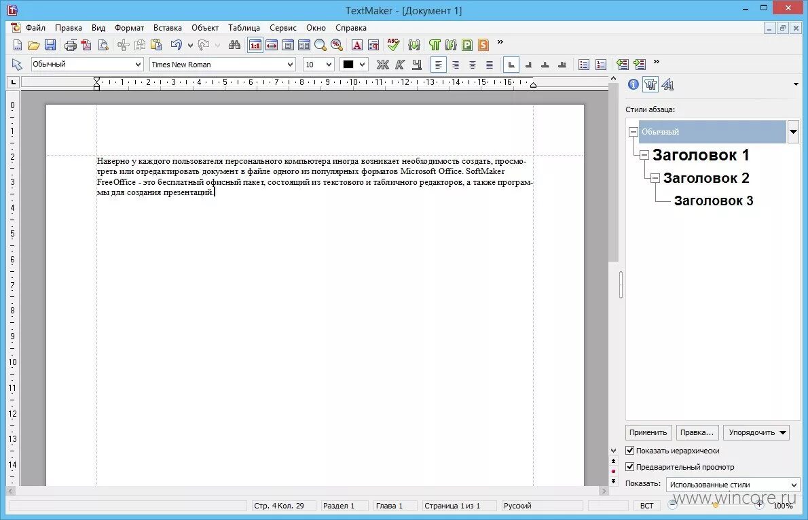Switch to 1:1 zoom view icon

click(x=255, y=44)
